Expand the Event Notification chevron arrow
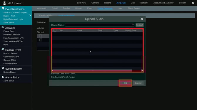Viewport: 197px width, 110px height. pos(30,16)
